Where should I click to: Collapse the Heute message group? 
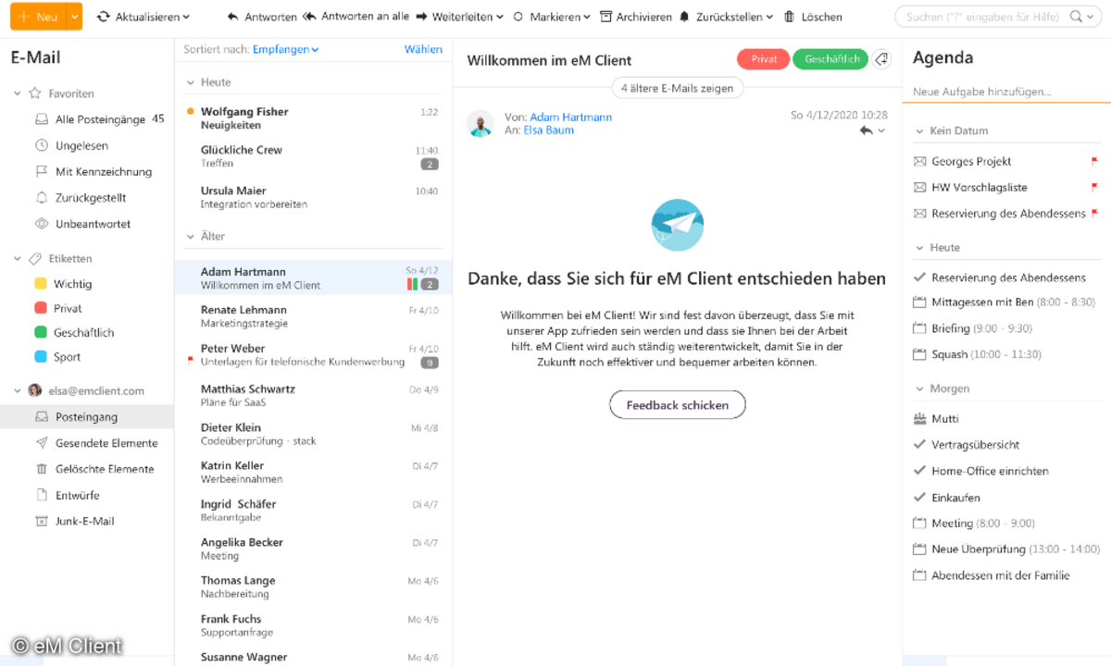click(x=191, y=82)
